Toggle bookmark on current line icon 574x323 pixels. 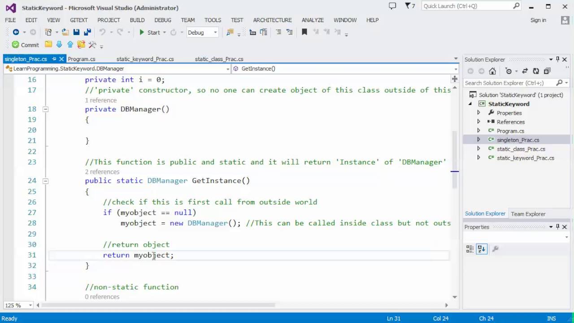pyautogui.click(x=304, y=32)
